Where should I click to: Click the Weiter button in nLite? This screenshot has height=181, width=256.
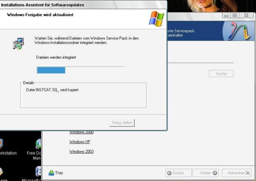(206, 173)
